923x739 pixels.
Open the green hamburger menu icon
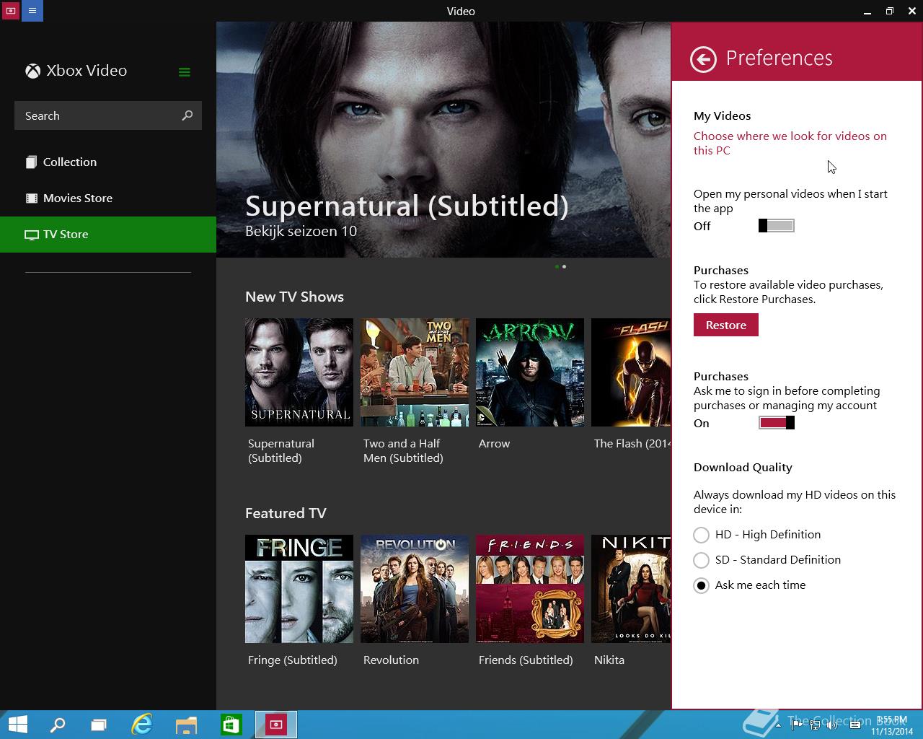pyautogui.click(x=185, y=71)
